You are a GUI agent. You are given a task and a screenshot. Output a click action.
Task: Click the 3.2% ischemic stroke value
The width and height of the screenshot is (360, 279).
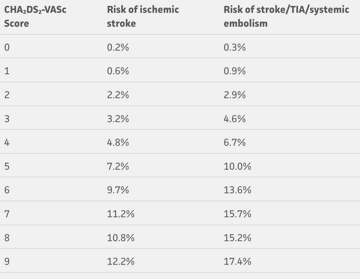click(118, 119)
